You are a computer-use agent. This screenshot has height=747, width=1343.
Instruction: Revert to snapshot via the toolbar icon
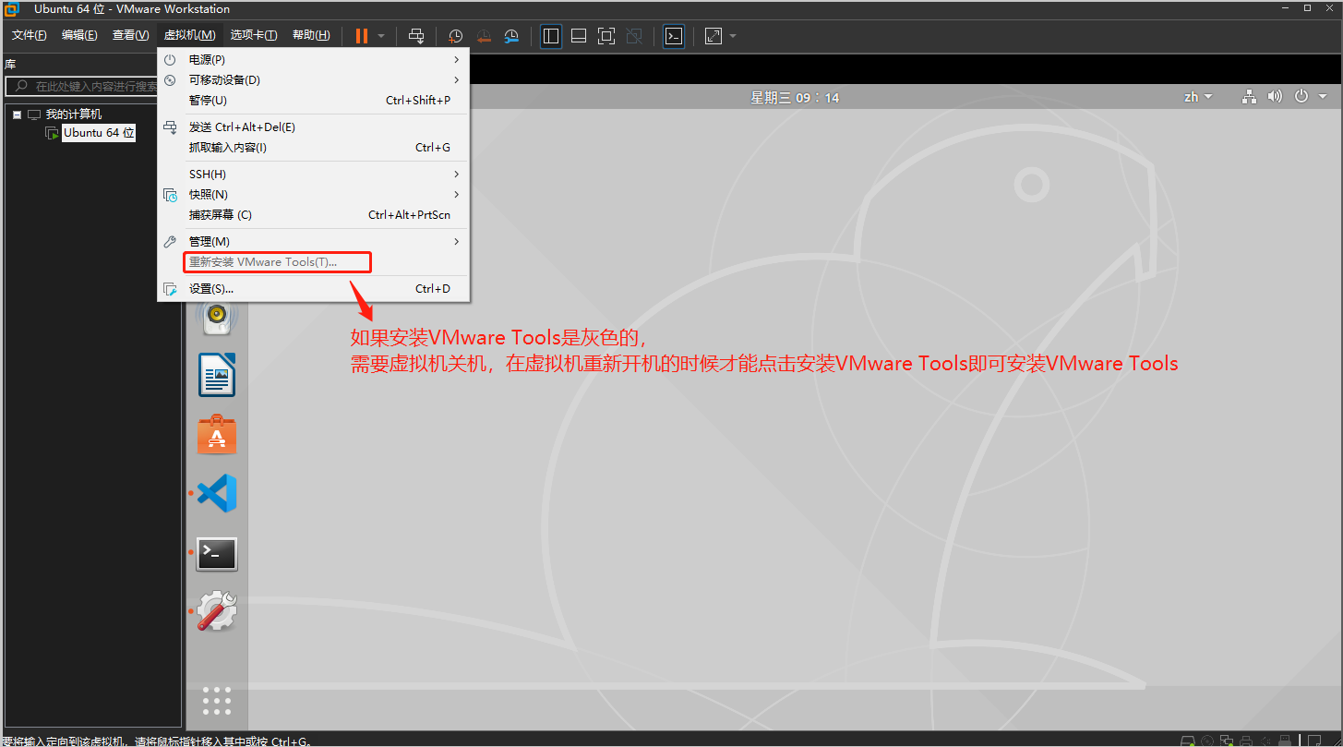[484, 36]
